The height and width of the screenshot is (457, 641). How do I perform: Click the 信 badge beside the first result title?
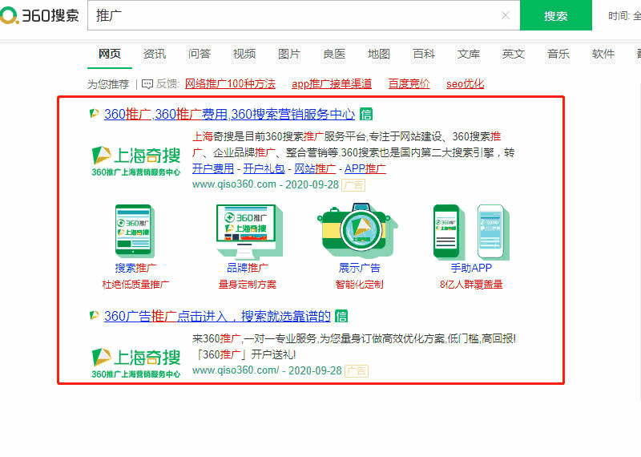[366, 114]
